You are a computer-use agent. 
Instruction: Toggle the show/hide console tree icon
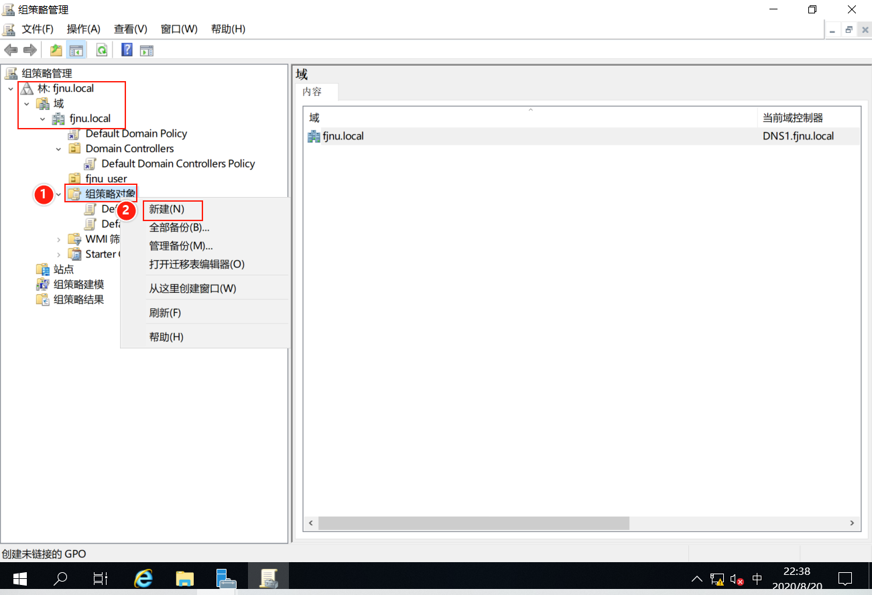coord(76,50)
